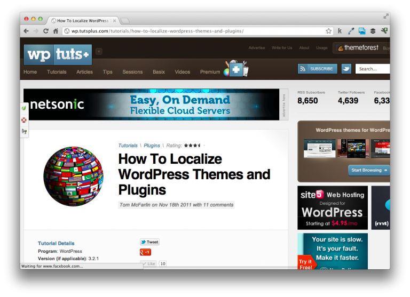Viewport: 410px width, 297px height.
Task: Click the first WordPress theme thumbnail
Action: coord(320,148)
